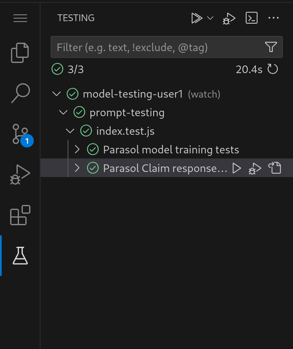Open the run tests dropdown arrow

[x=210, y=18]
